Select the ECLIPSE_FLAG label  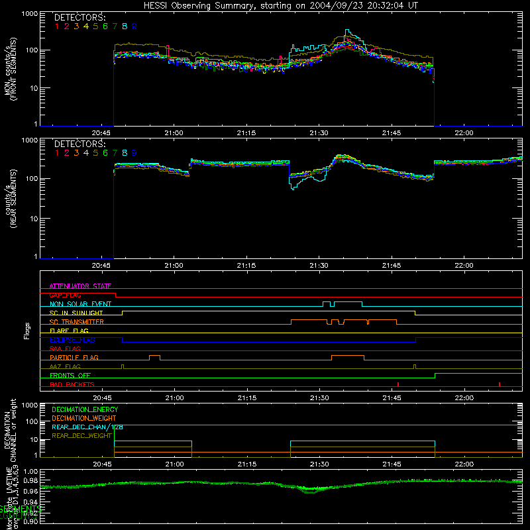tap(72, 340)
